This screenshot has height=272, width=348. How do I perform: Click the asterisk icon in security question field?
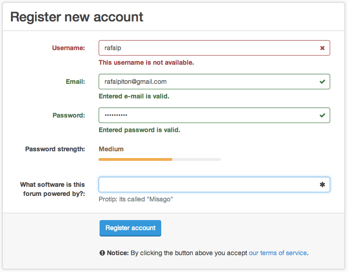tap(322, 185)
